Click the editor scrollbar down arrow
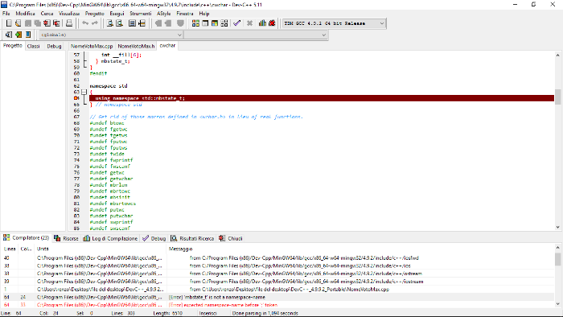Image resolution: width=563 pixels, height=317 pixels. [x=557, y=227]
